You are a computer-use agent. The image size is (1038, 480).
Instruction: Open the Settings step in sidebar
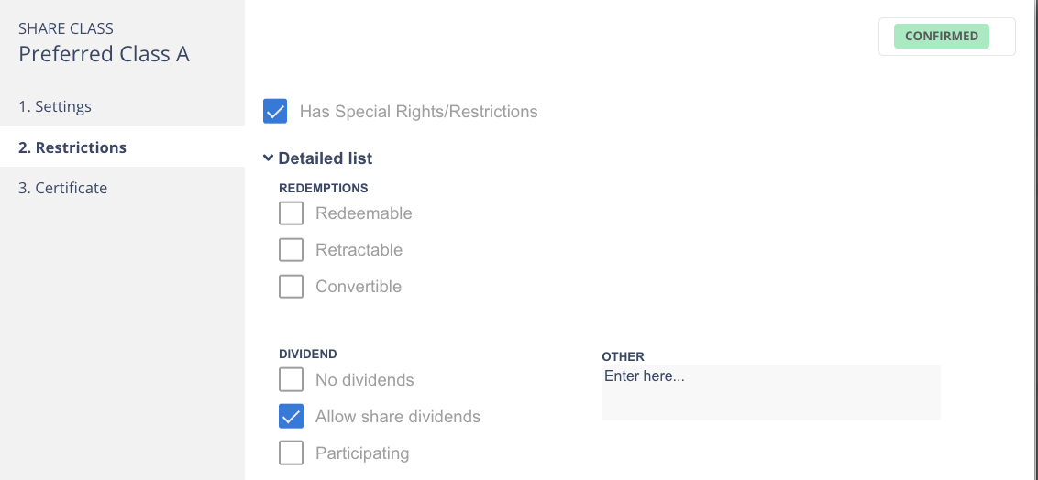(x=55, y=106)
